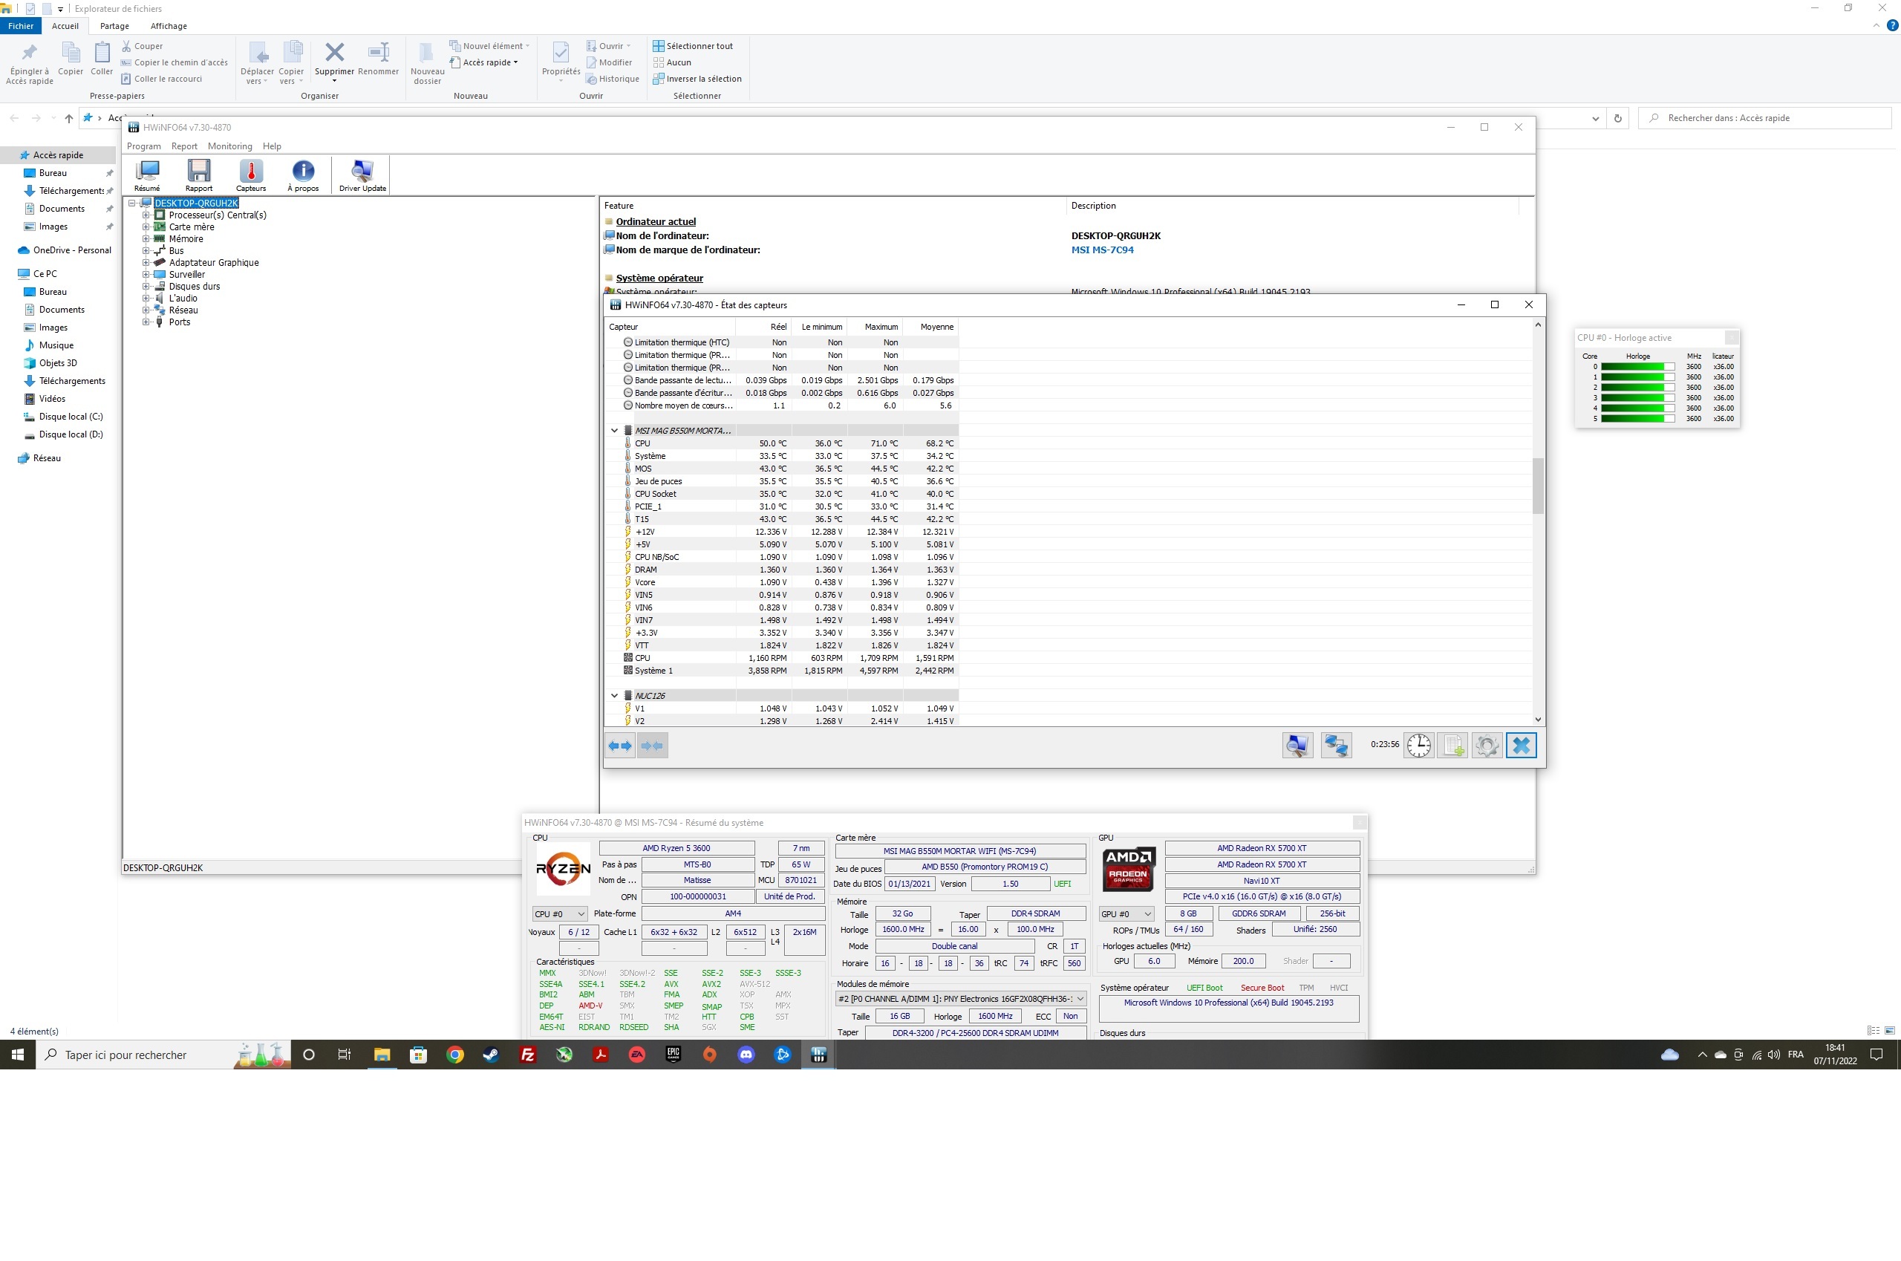Open the À propos info icon

tap(303, 175)
